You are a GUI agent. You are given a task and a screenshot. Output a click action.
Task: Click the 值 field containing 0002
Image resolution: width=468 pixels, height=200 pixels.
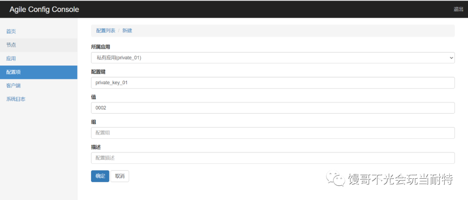273,108
